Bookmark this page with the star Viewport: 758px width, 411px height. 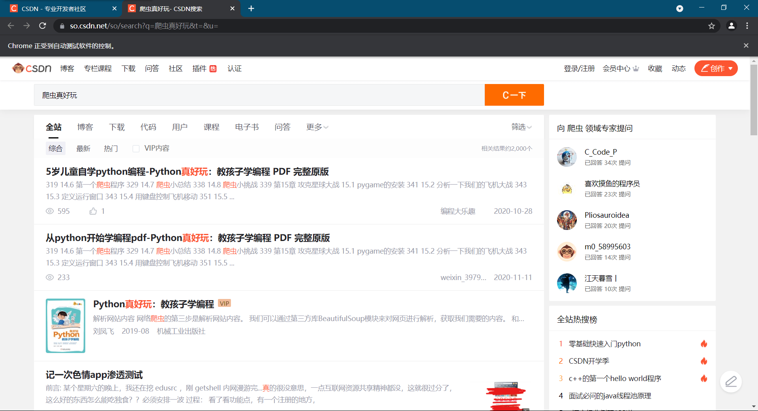click(711, 26)
